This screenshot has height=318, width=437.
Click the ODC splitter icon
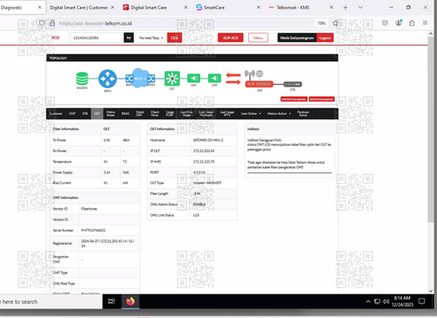click(193, 79)
